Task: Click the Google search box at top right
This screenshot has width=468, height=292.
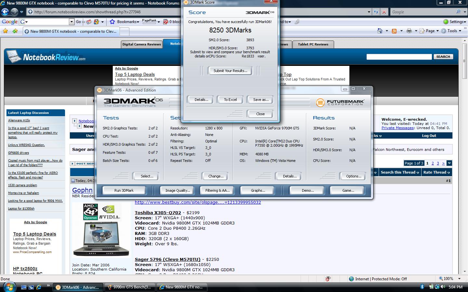Action: click(422, 12)
